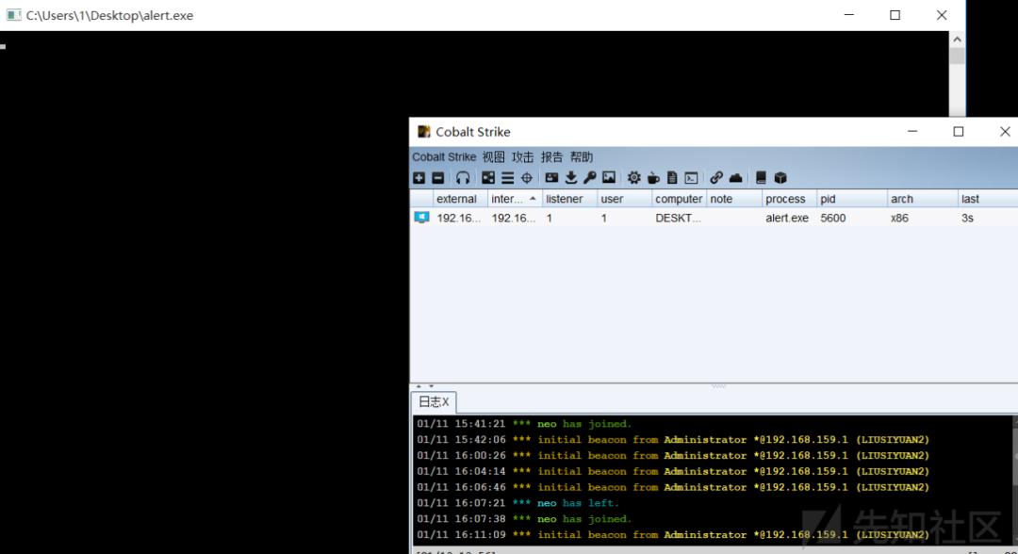Click the Connect to team server plus icon

point(419,178)
